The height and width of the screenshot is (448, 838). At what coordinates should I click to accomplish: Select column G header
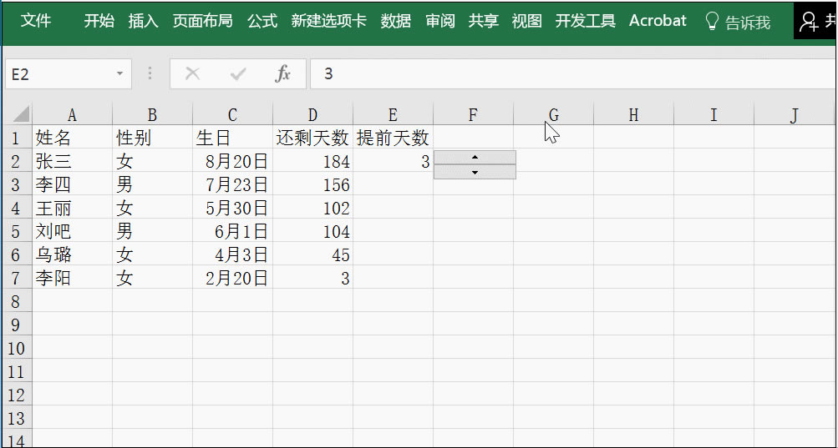tap(553, 114)
